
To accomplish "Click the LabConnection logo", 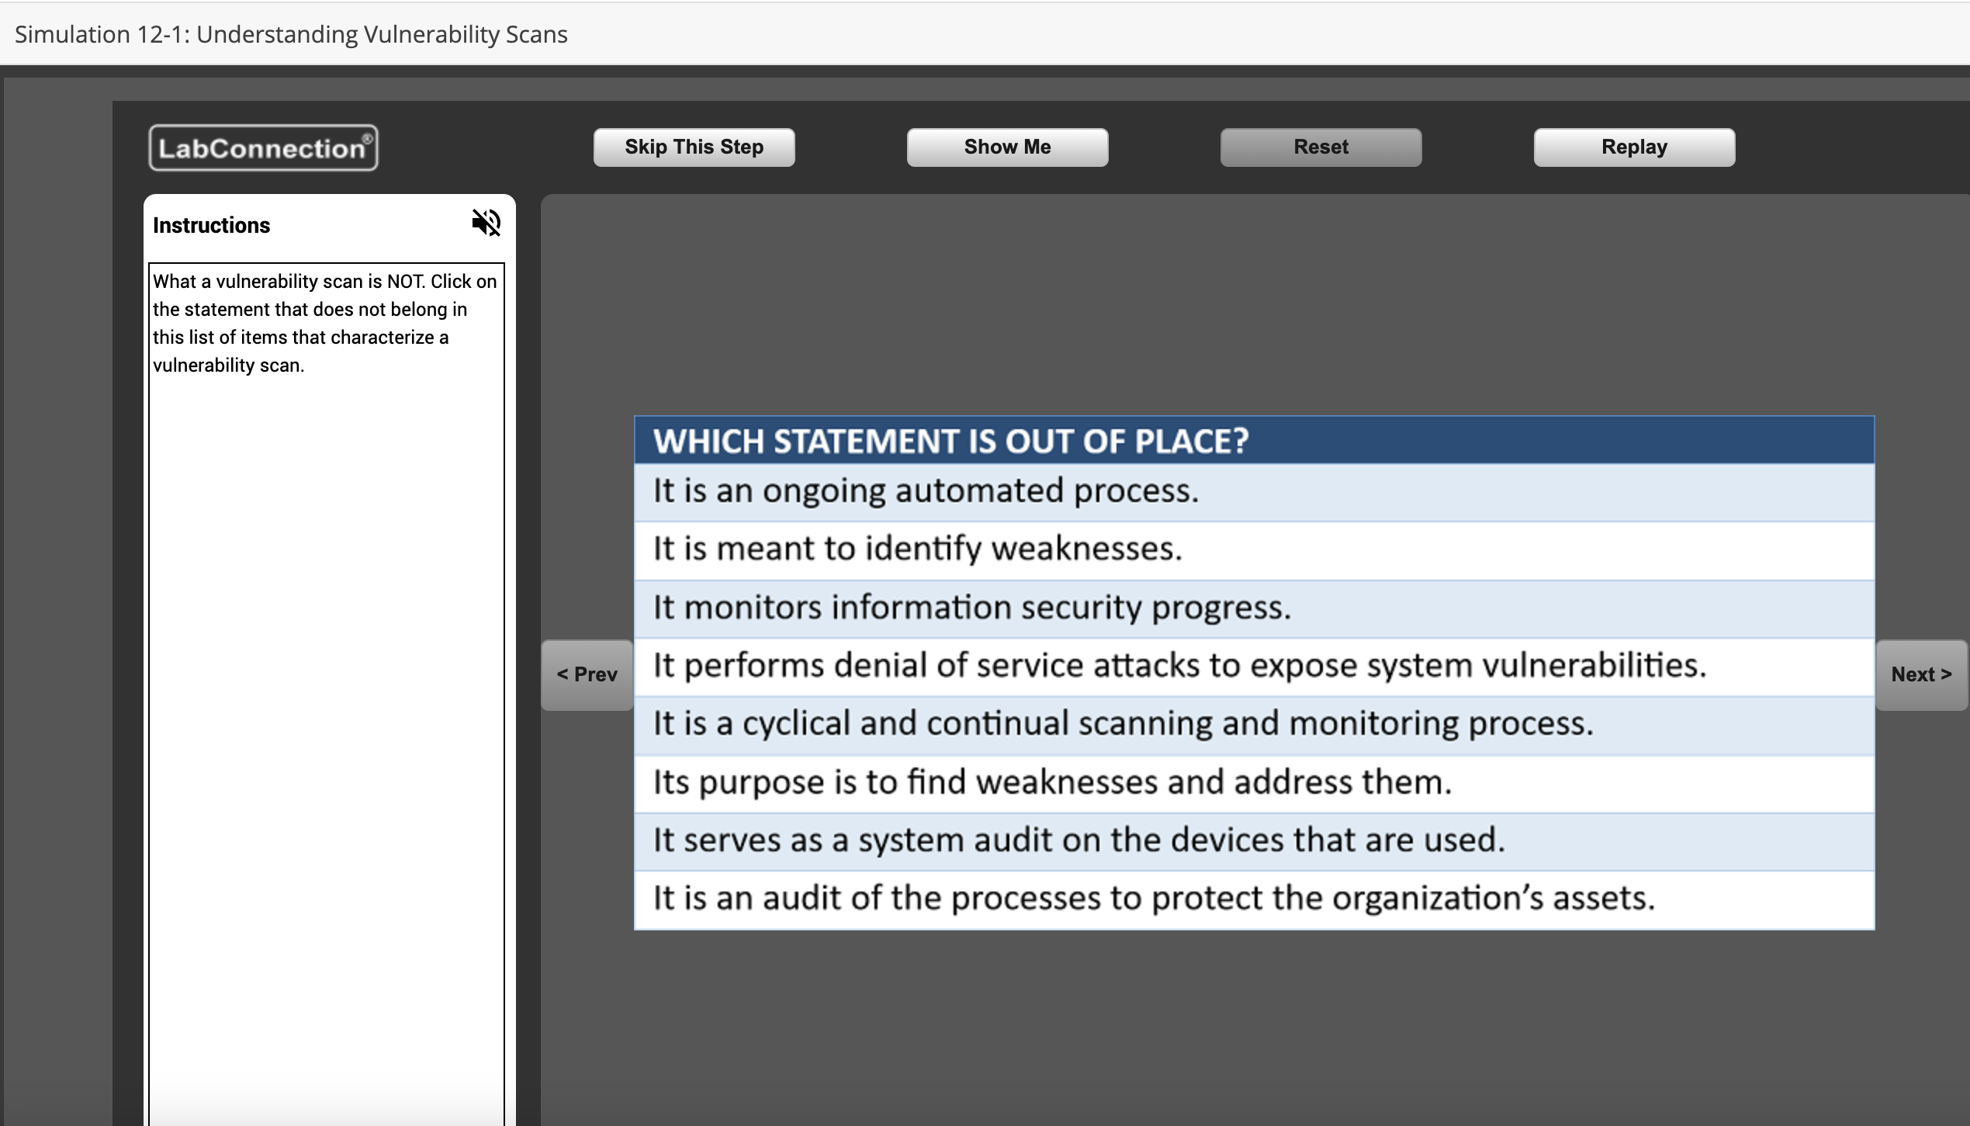I will [263, 147].
